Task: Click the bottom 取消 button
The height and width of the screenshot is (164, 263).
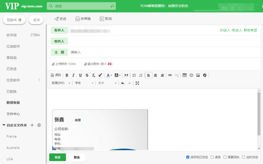Action: tap(77, 157)
